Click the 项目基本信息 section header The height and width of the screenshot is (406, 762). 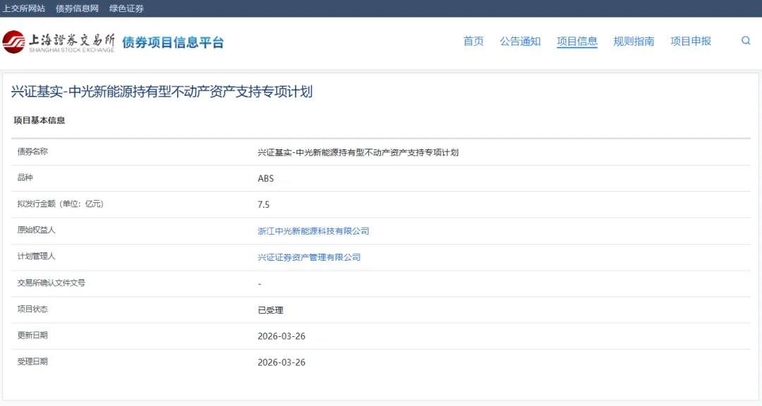(40, 121)
